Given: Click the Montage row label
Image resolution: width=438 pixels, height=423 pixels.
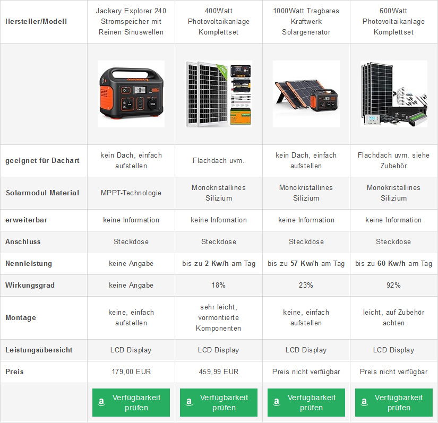Looking at the screenshot, I should 21,318.
